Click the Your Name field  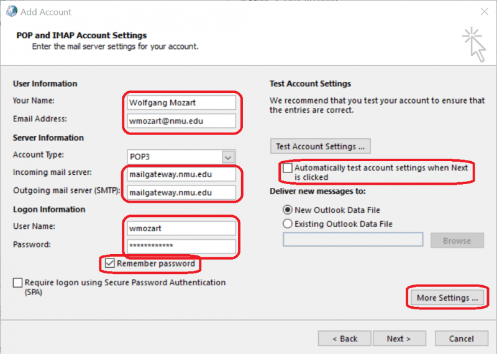[x=181, y=102]
